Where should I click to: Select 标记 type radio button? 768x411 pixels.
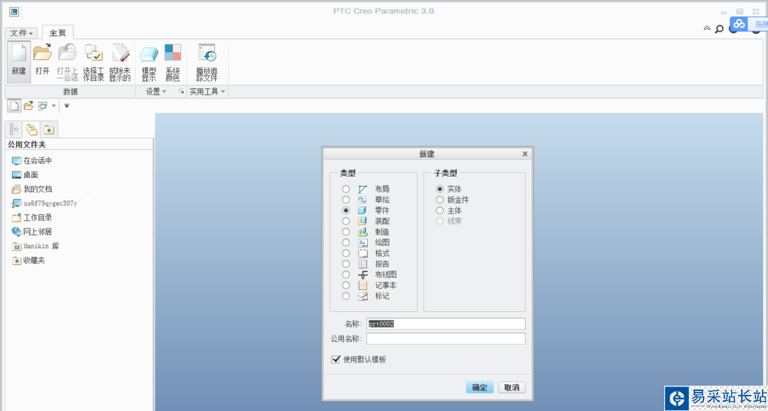(x=346, y=296)
